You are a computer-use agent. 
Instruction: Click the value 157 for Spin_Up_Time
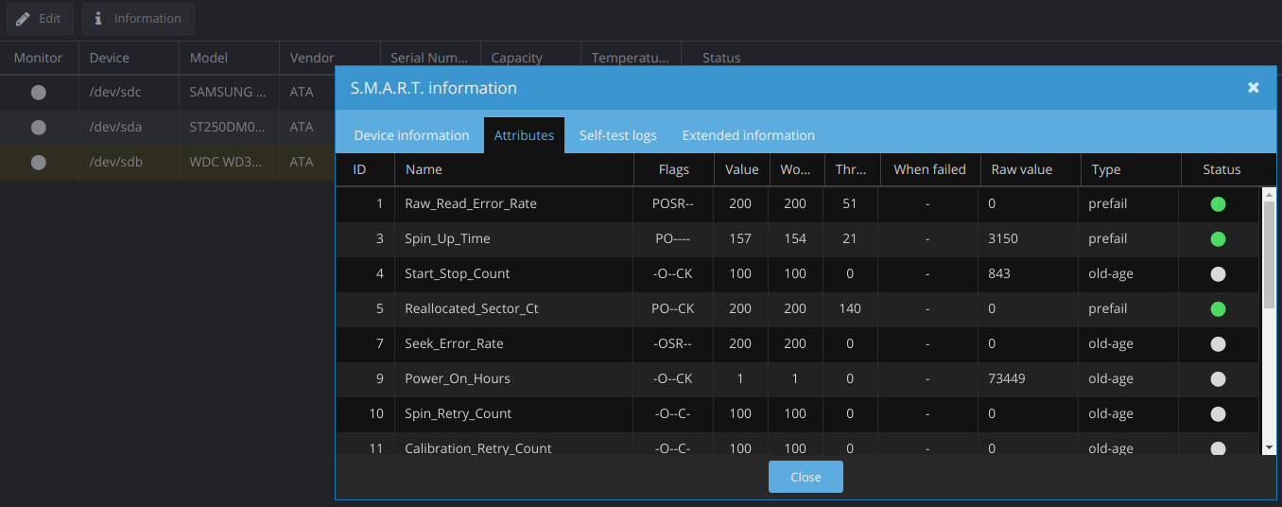(741, 239)
